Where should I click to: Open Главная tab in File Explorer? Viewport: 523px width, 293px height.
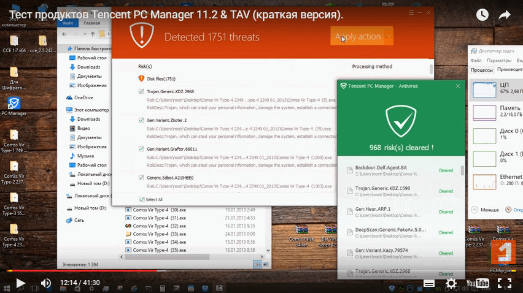pyautogui.click(x=91, y=23)
